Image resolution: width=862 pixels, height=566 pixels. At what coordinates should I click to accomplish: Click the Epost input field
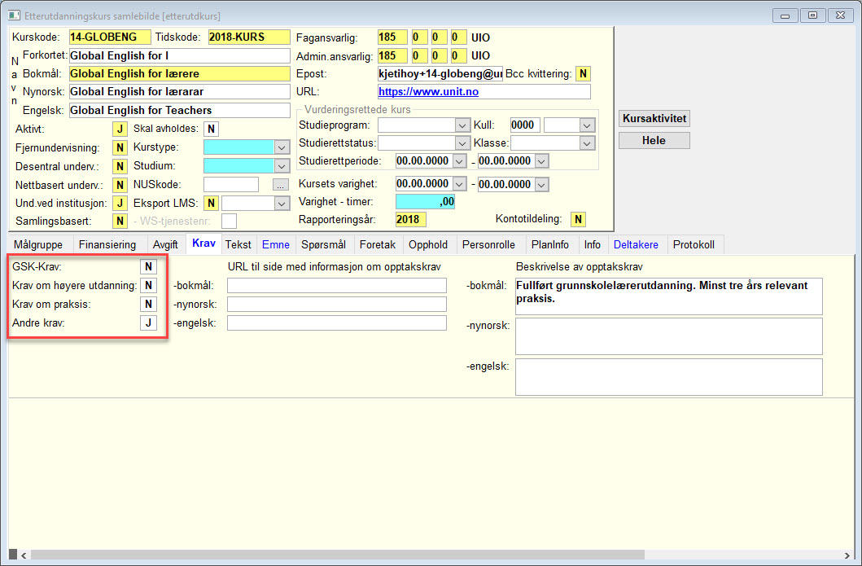pos(440,74)
